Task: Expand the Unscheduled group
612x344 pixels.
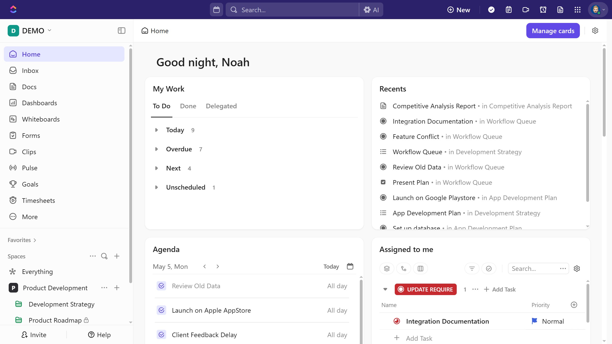Action: click(156, 187)
